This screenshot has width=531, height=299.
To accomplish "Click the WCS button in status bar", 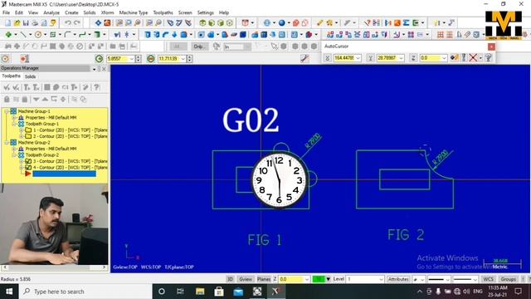I will coord(488,279).
